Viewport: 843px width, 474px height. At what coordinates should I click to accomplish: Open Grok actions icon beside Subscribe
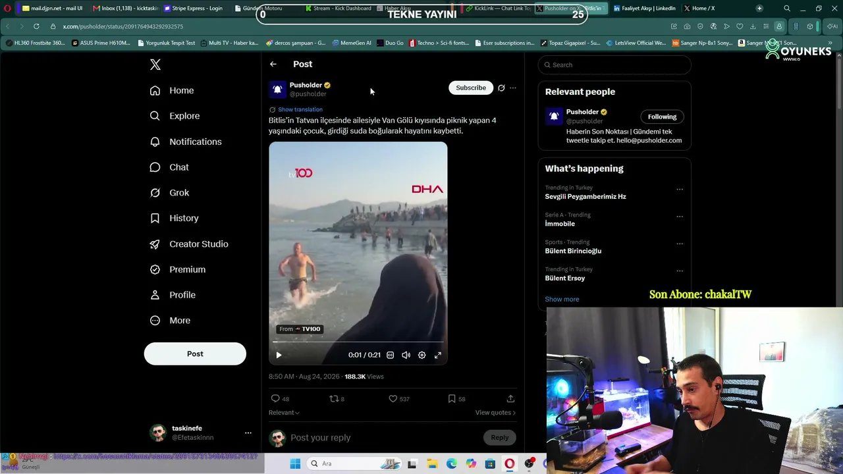(x=501, y=88)
